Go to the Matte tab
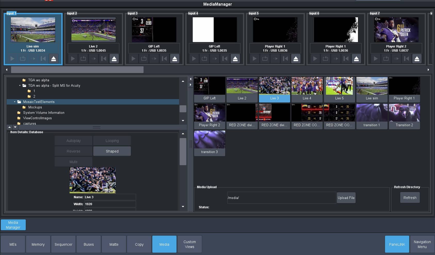 [114, 244]
